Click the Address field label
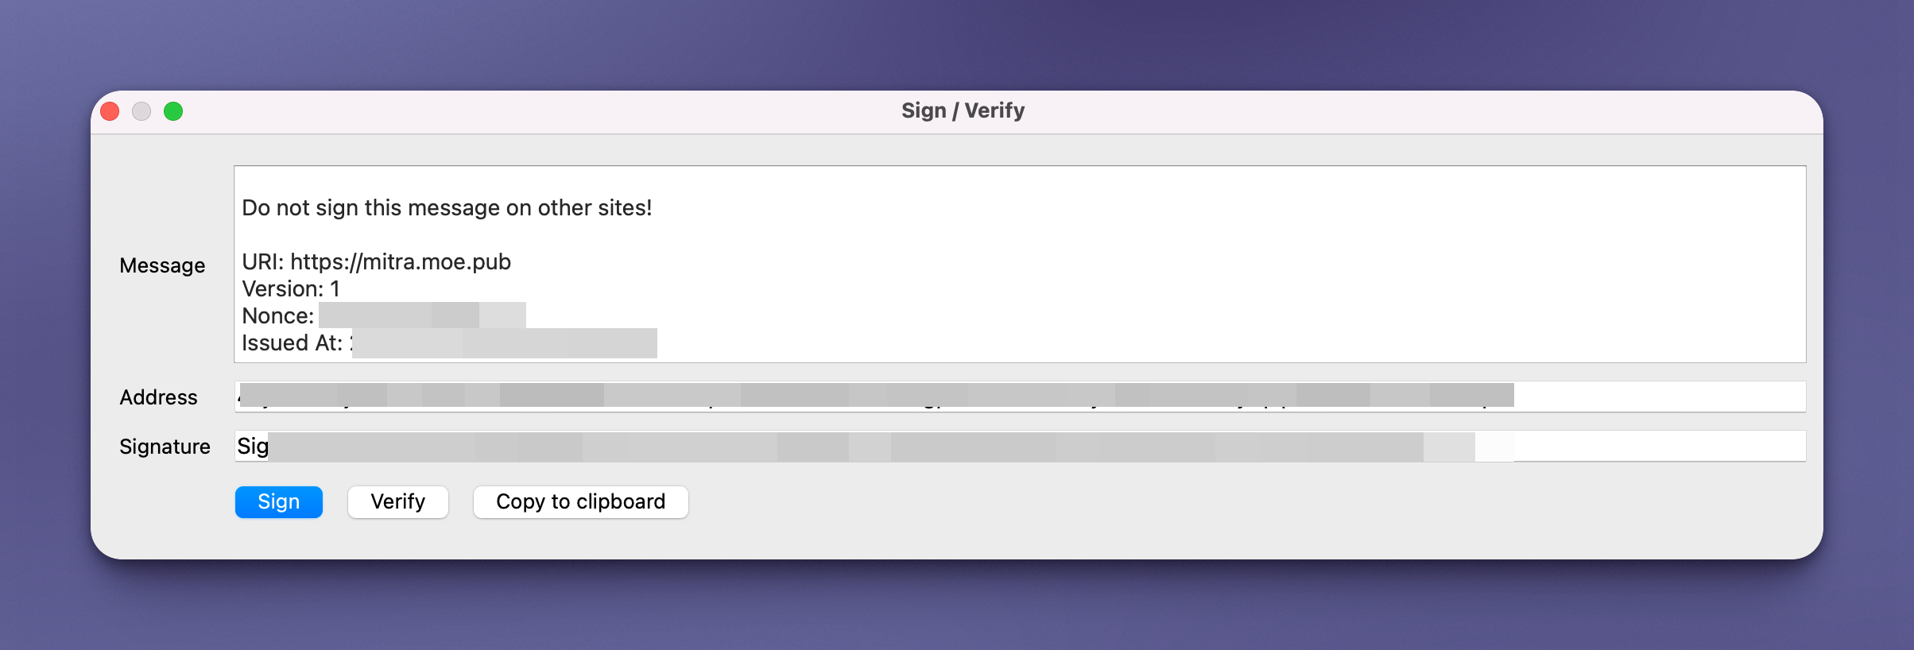Viewport: 1914px width, 650px height. [158, 397]
